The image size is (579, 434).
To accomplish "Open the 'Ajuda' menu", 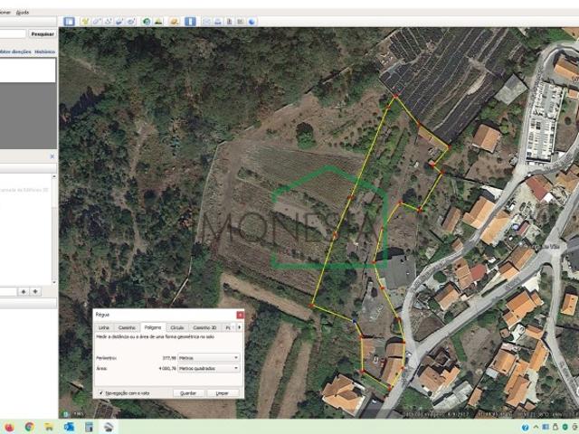I will pos(23,13).
